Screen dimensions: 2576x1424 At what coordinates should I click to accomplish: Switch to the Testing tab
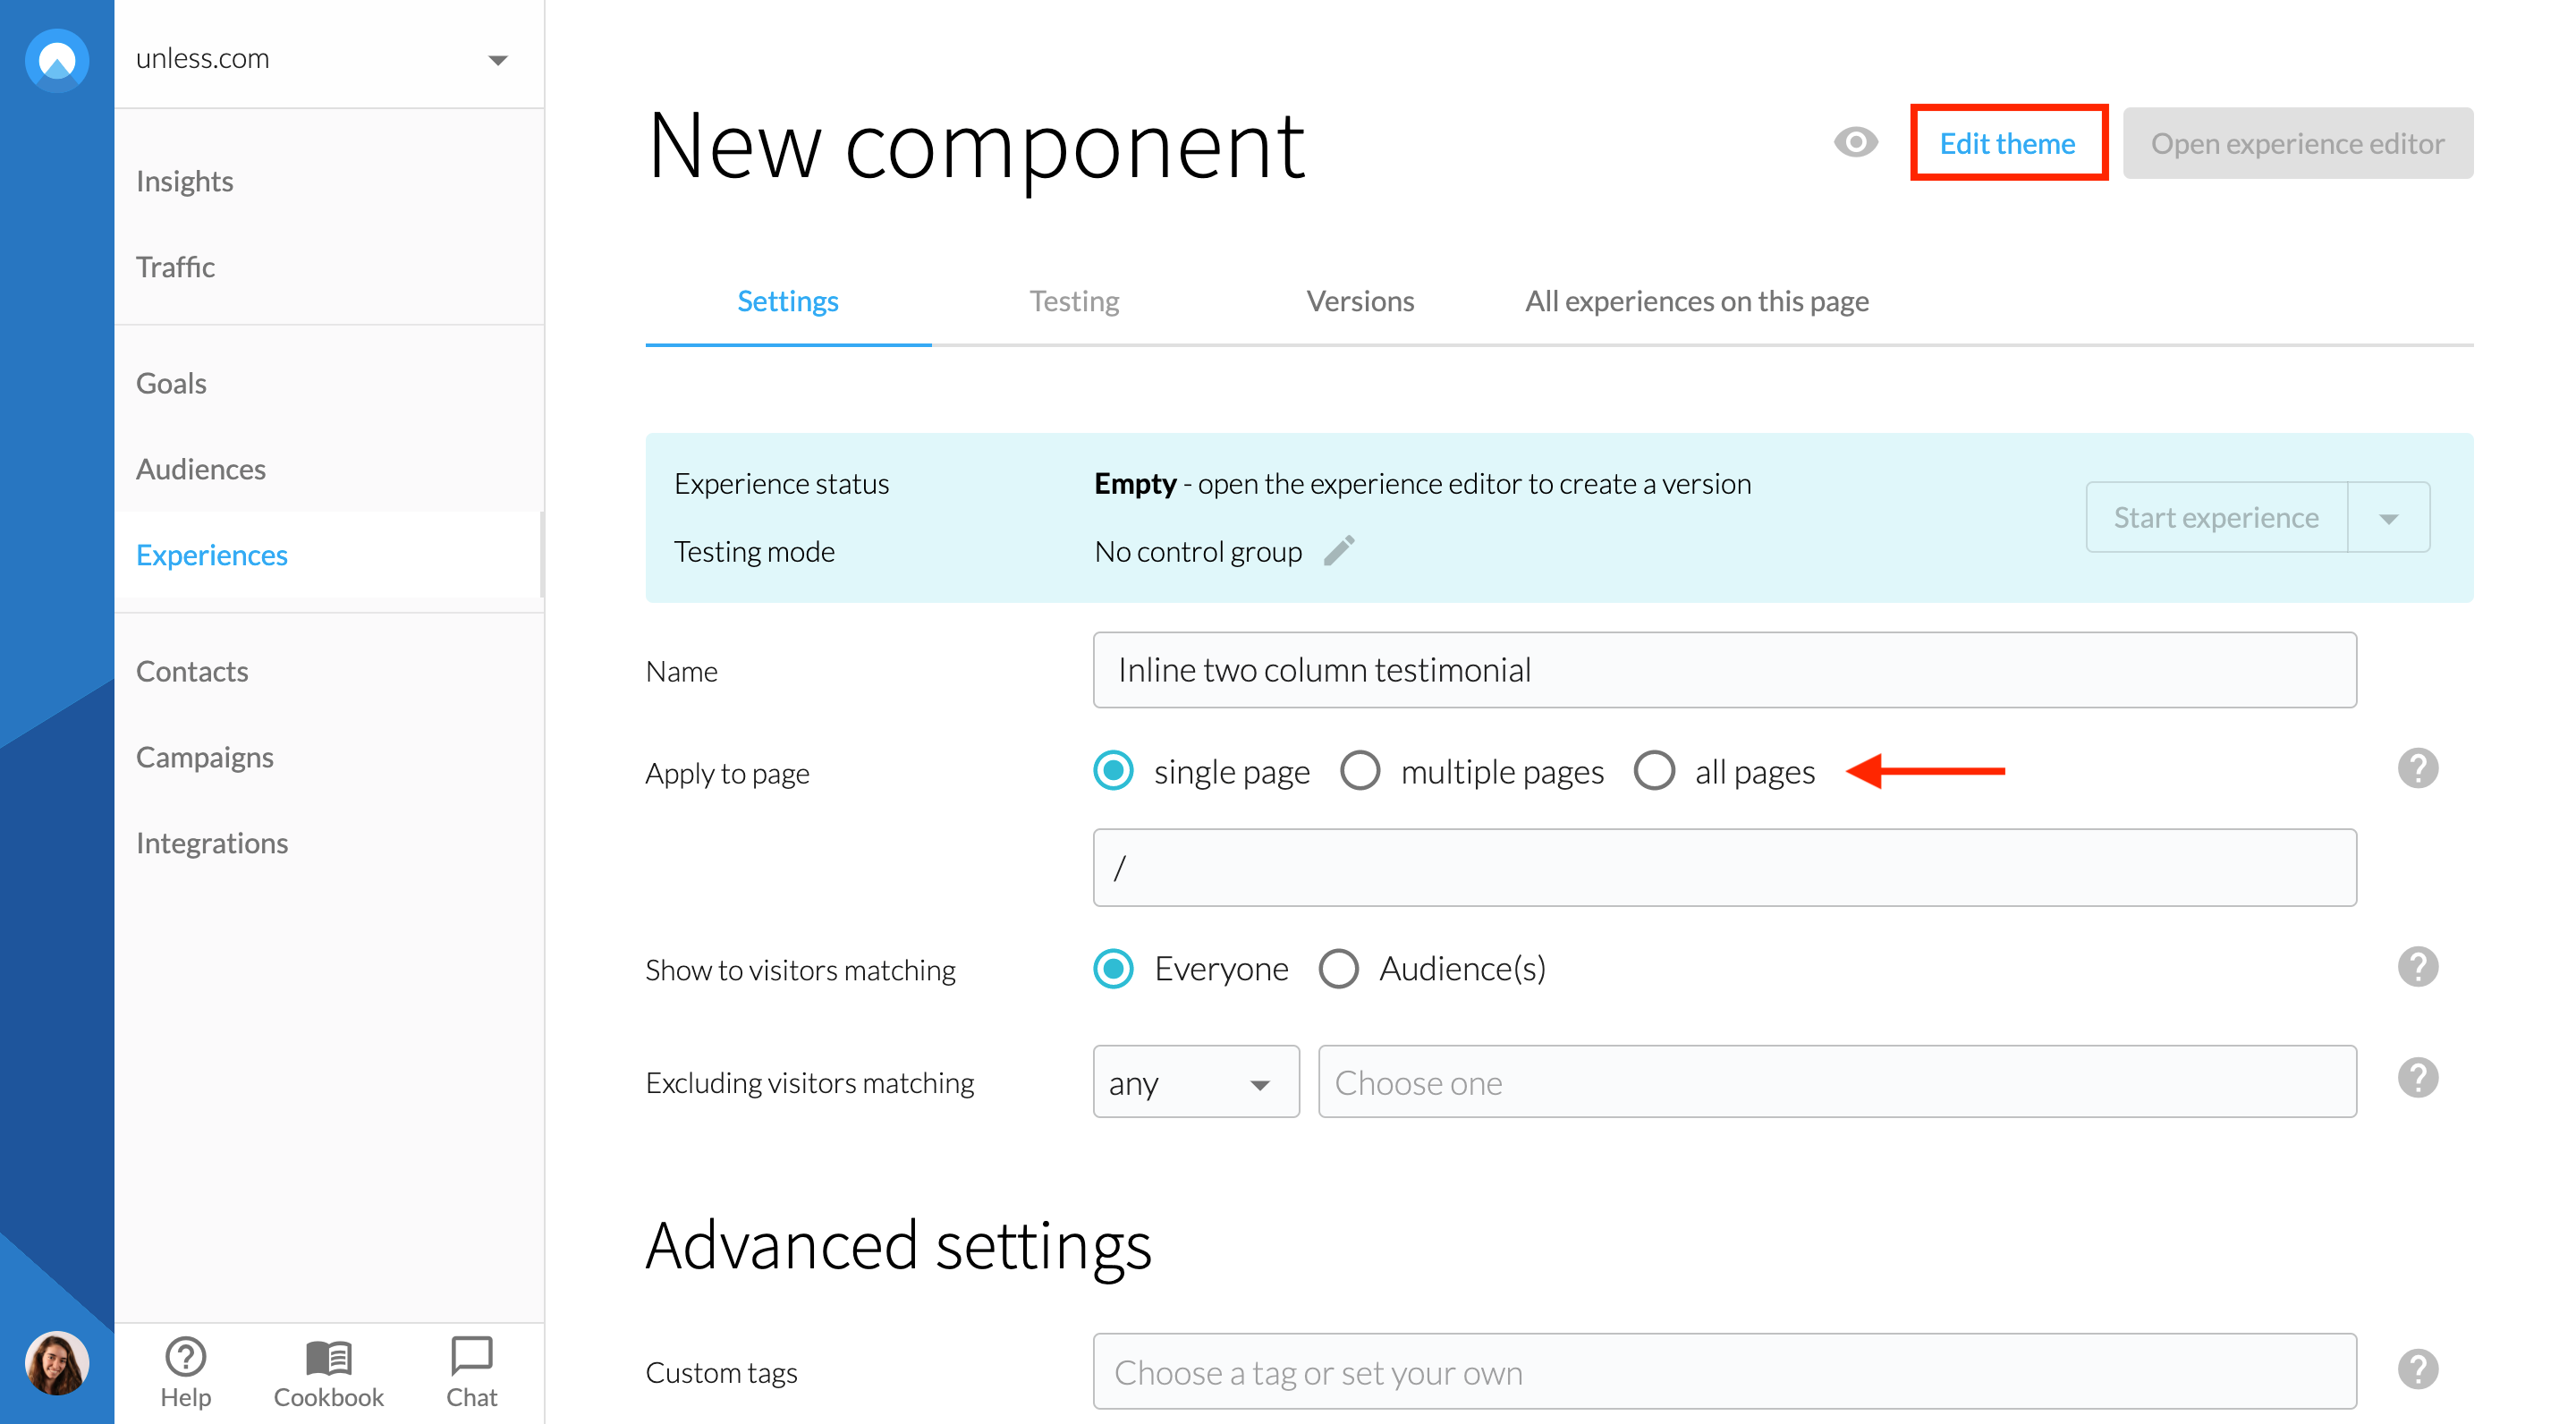tap(1074, 301)
